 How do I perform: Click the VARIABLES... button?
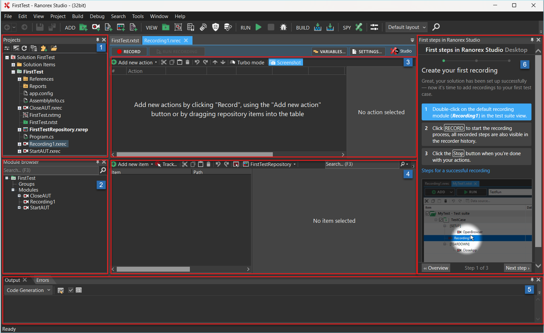tap(330, 52)
